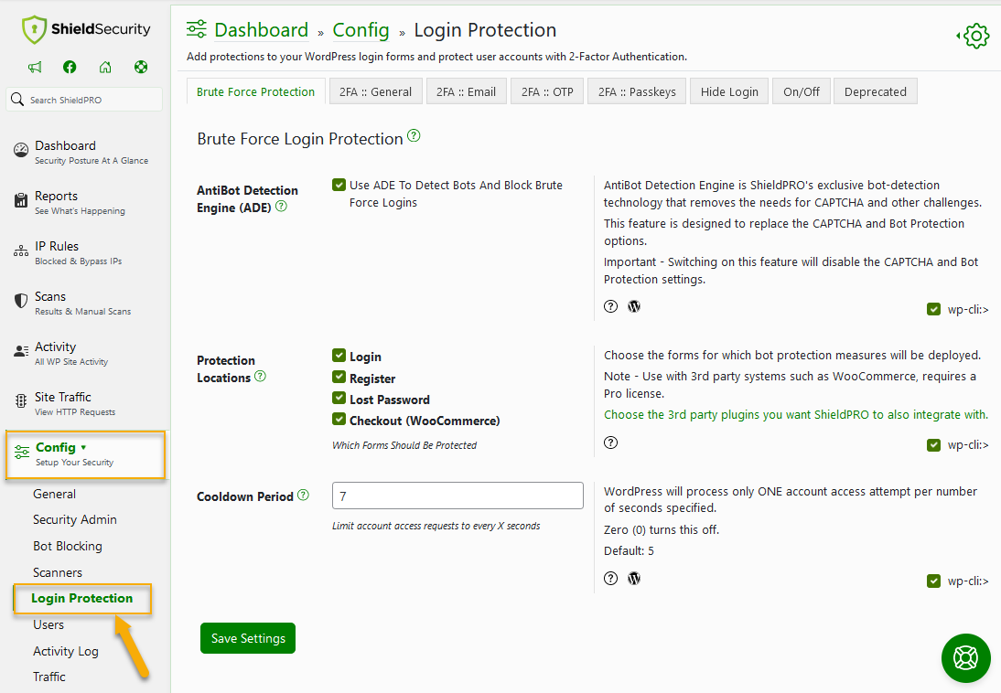Click the Scans shield icon
This screenshot has height=693, width=1001.
click(x=21, y=301)
